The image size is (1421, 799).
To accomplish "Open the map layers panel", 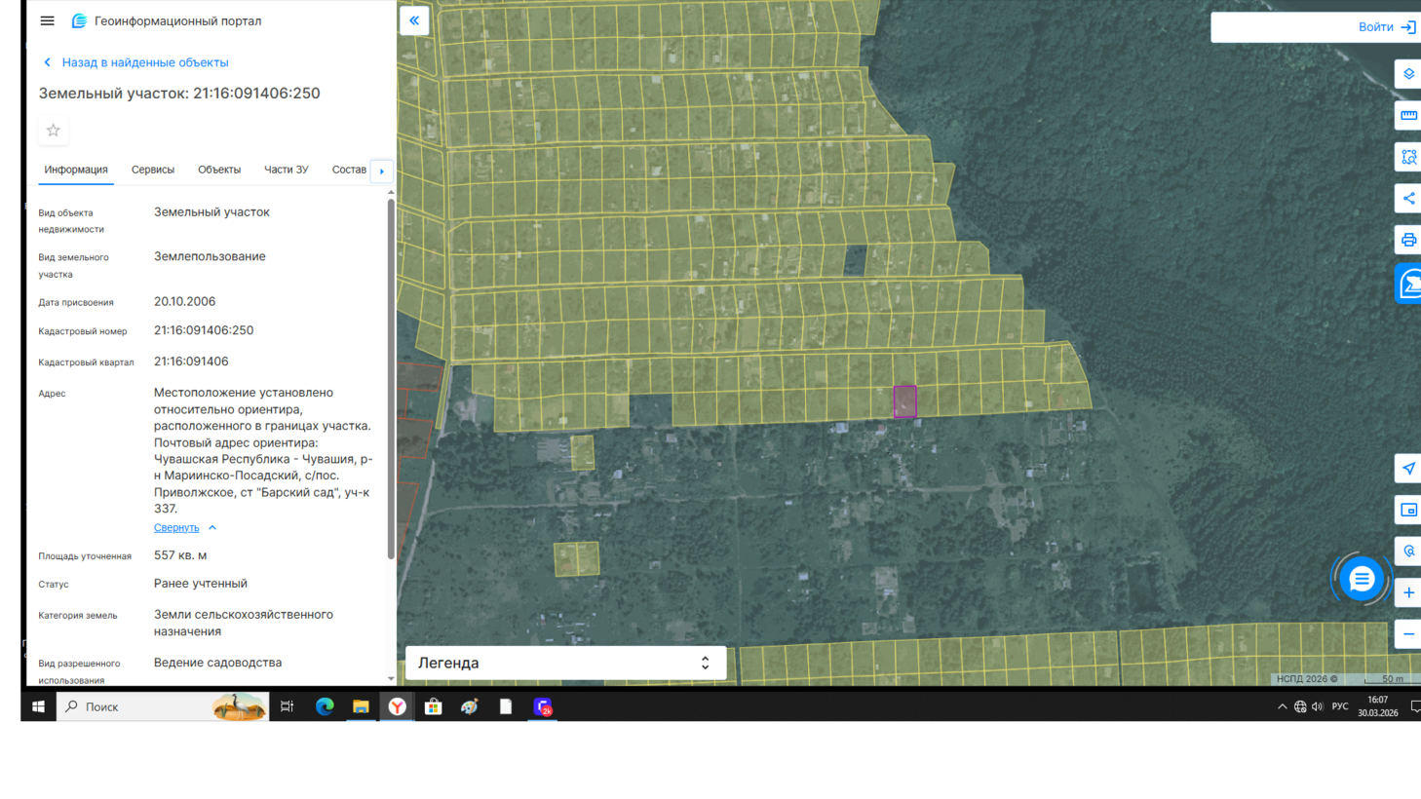I will pyautogui.click(x=1408, y=74).
